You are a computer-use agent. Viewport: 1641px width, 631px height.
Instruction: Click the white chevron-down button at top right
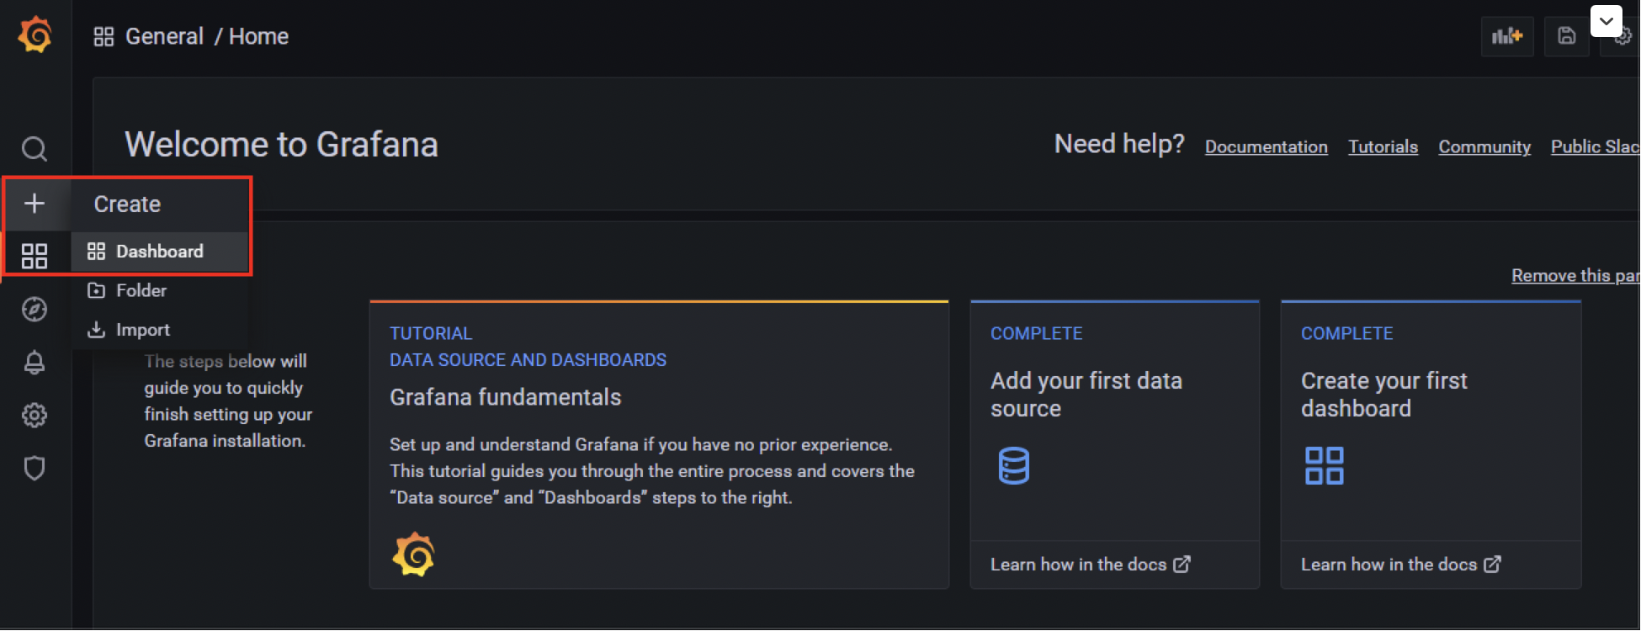(1606, 21)
